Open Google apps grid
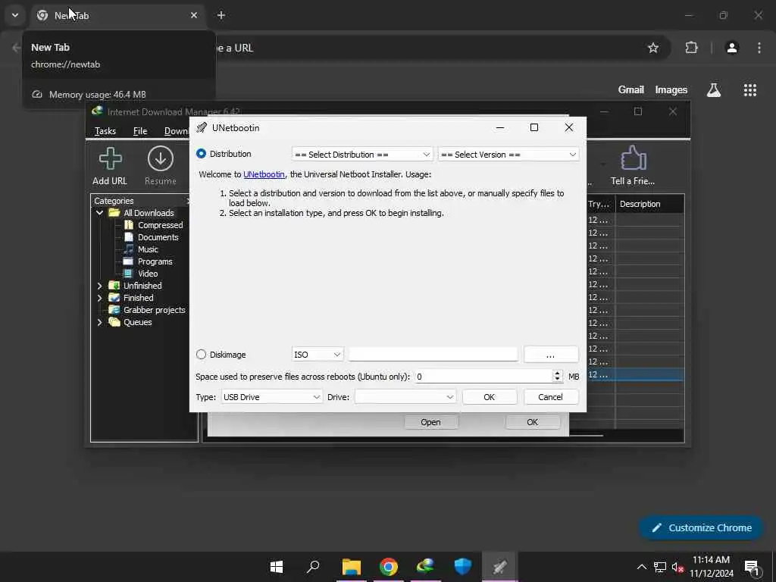Viewport: 776px width, 582px height. pos(750,89)
